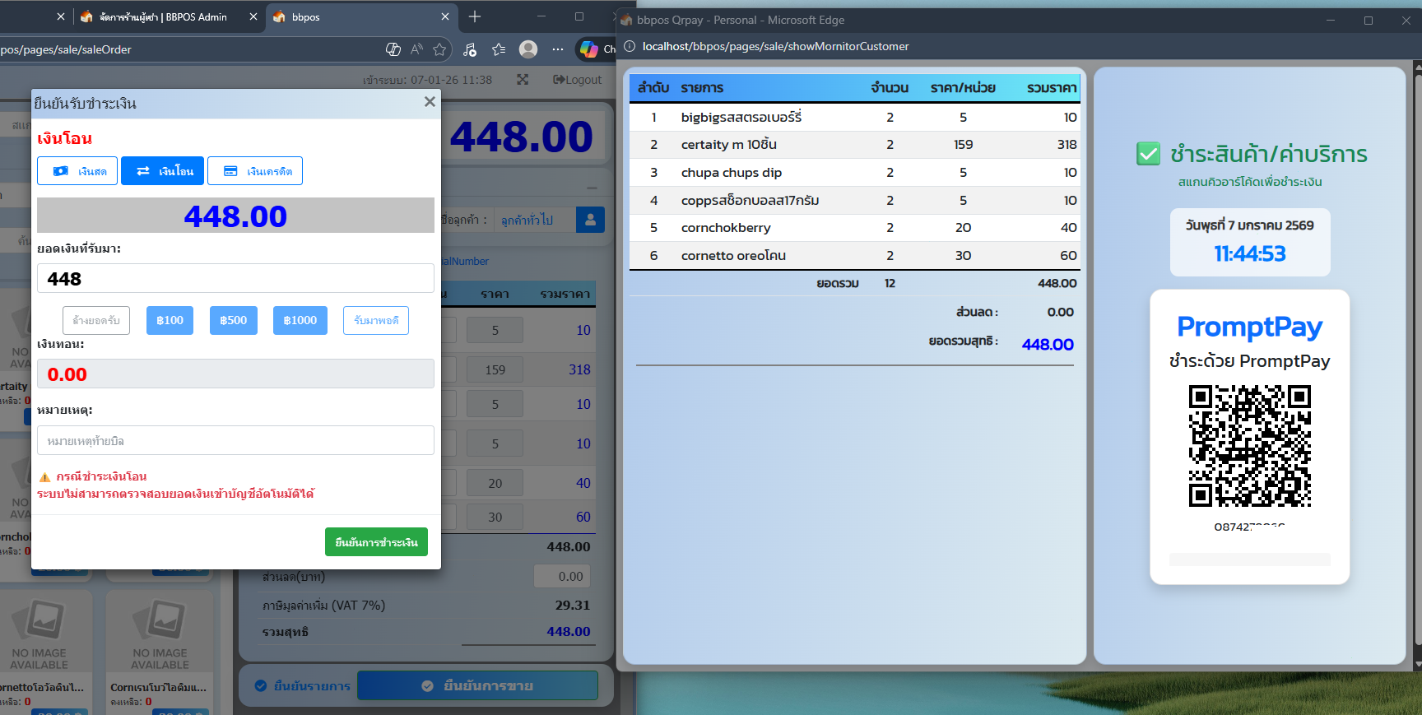This screenshot has width=1422, height=715.
Task: Click the cornetto oreo row
Action: click(854, 255)
